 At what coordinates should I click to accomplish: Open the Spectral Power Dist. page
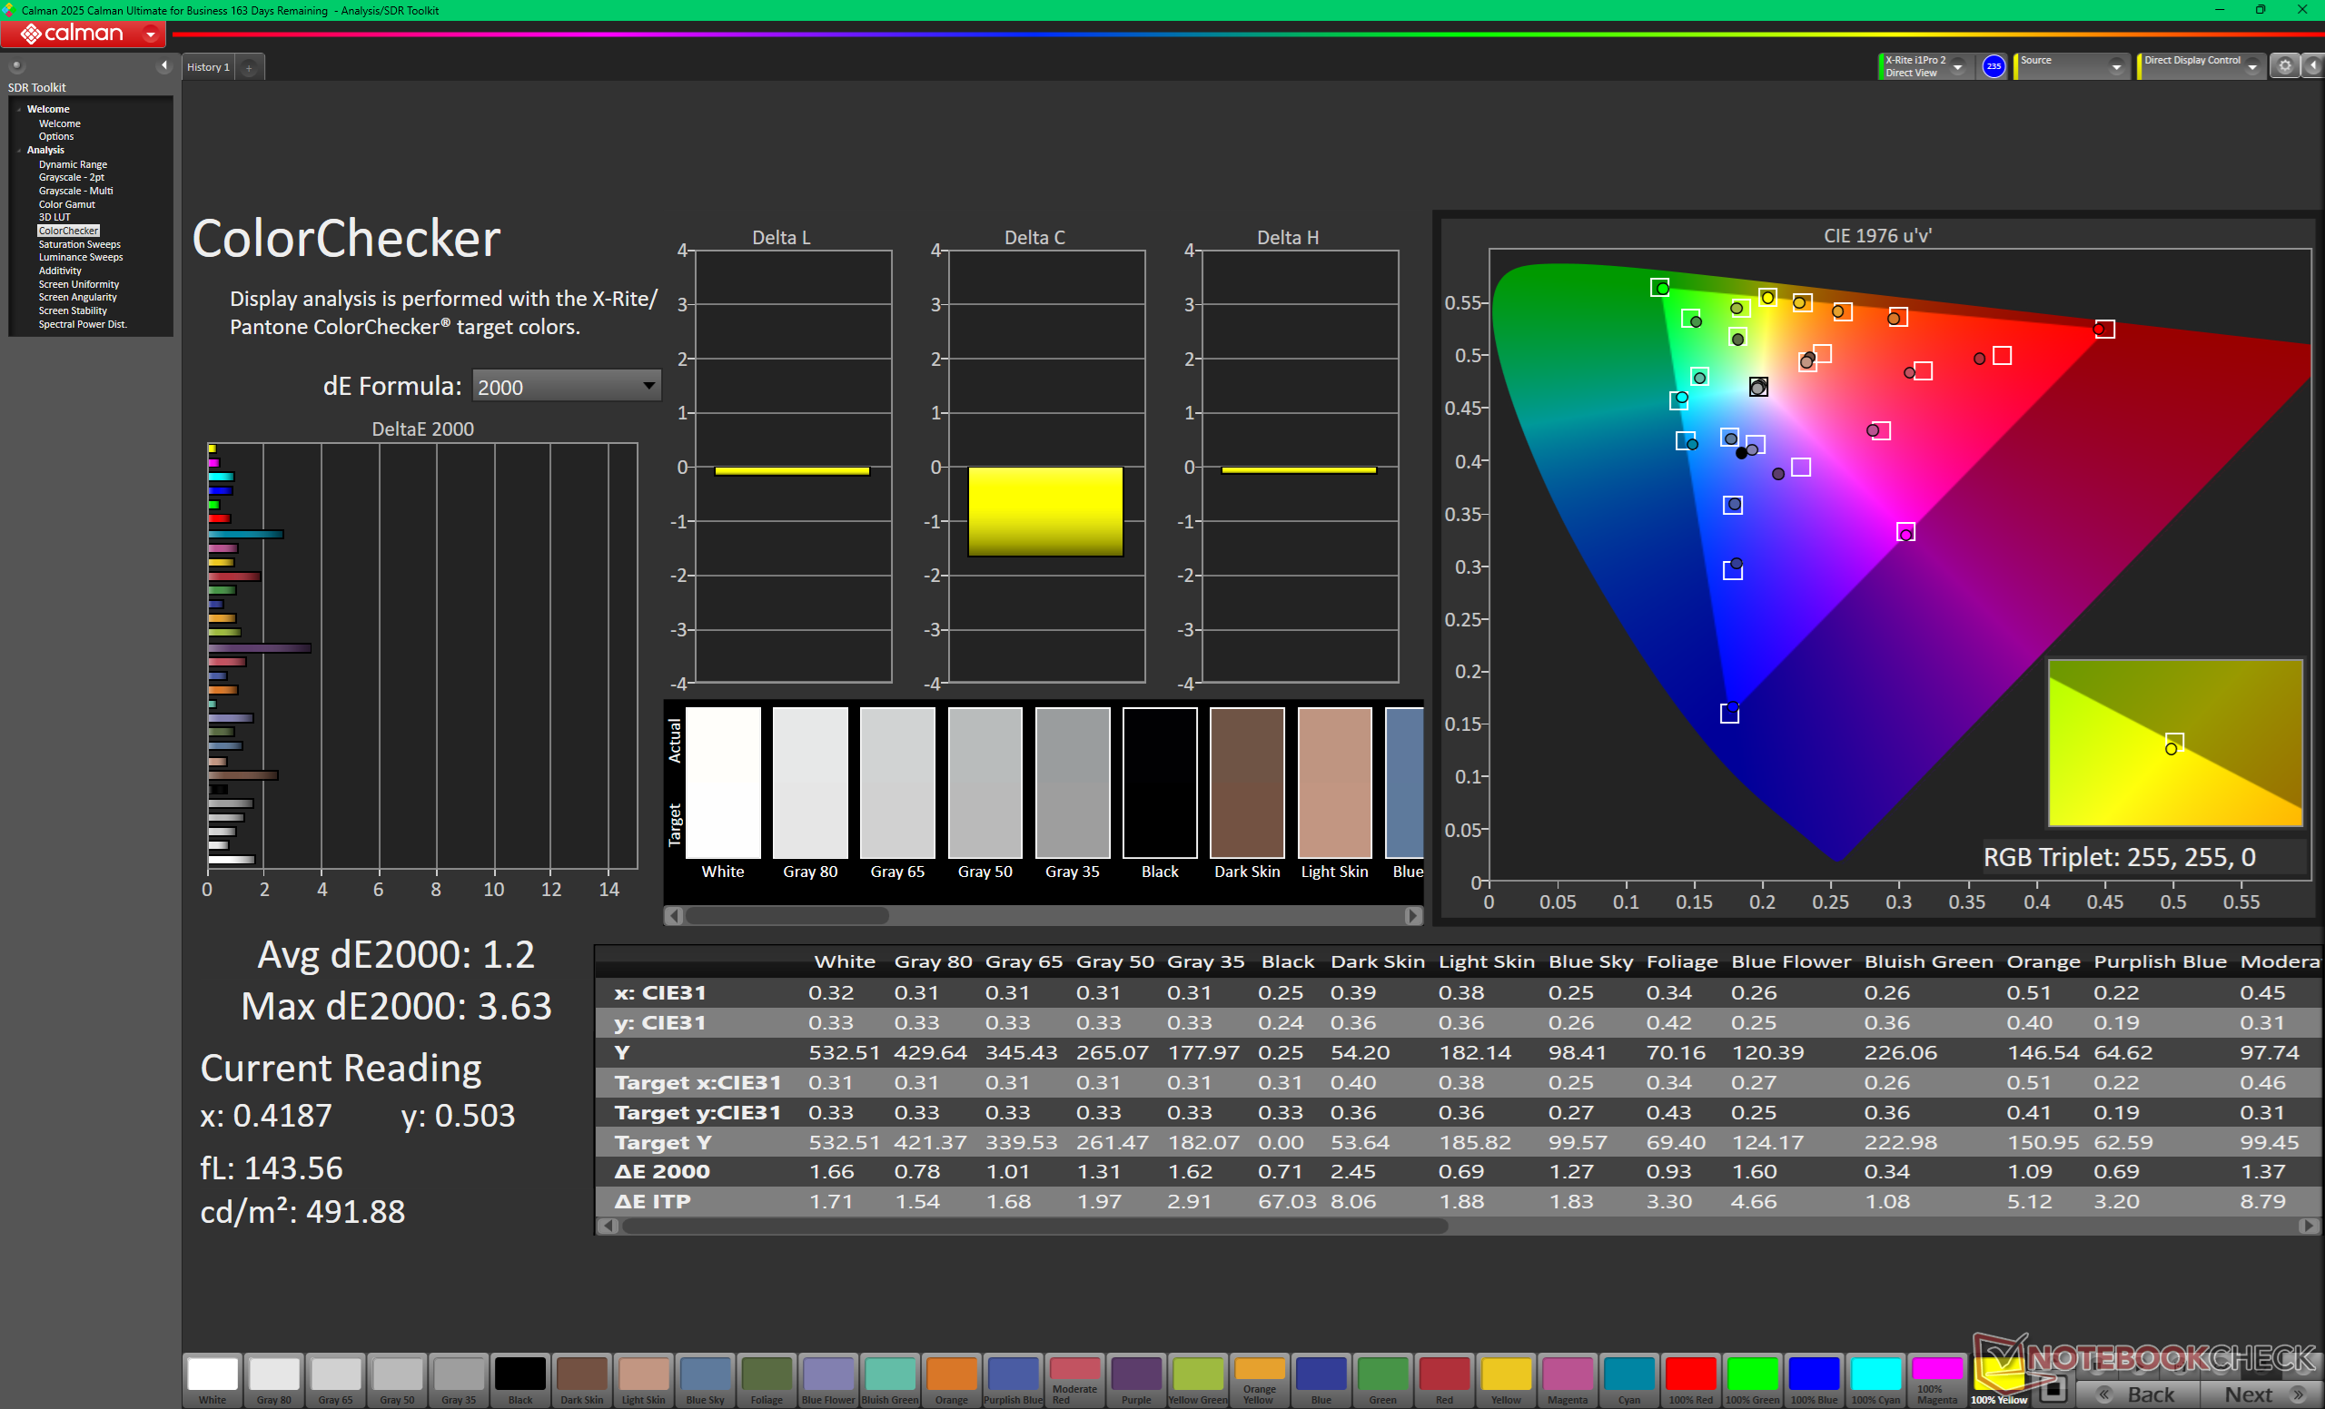82,324
